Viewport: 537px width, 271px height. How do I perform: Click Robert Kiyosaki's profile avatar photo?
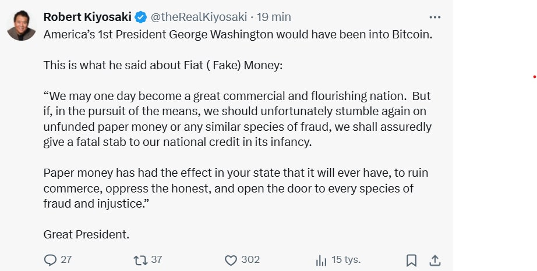pos(22,26)
